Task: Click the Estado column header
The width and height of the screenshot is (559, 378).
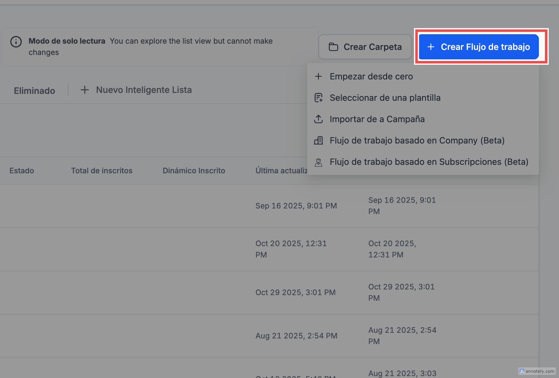Action: point(22,170)
